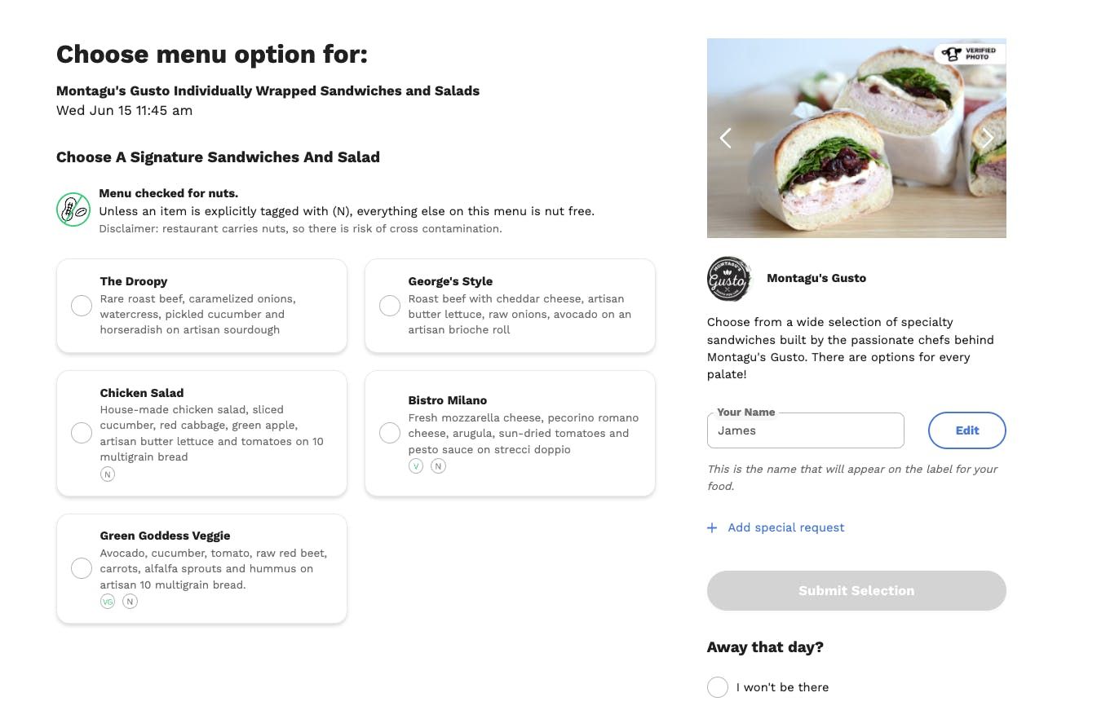Click the Montagu's Gusto round logo
Screen dimensions: 1119x728
(728, 279)
